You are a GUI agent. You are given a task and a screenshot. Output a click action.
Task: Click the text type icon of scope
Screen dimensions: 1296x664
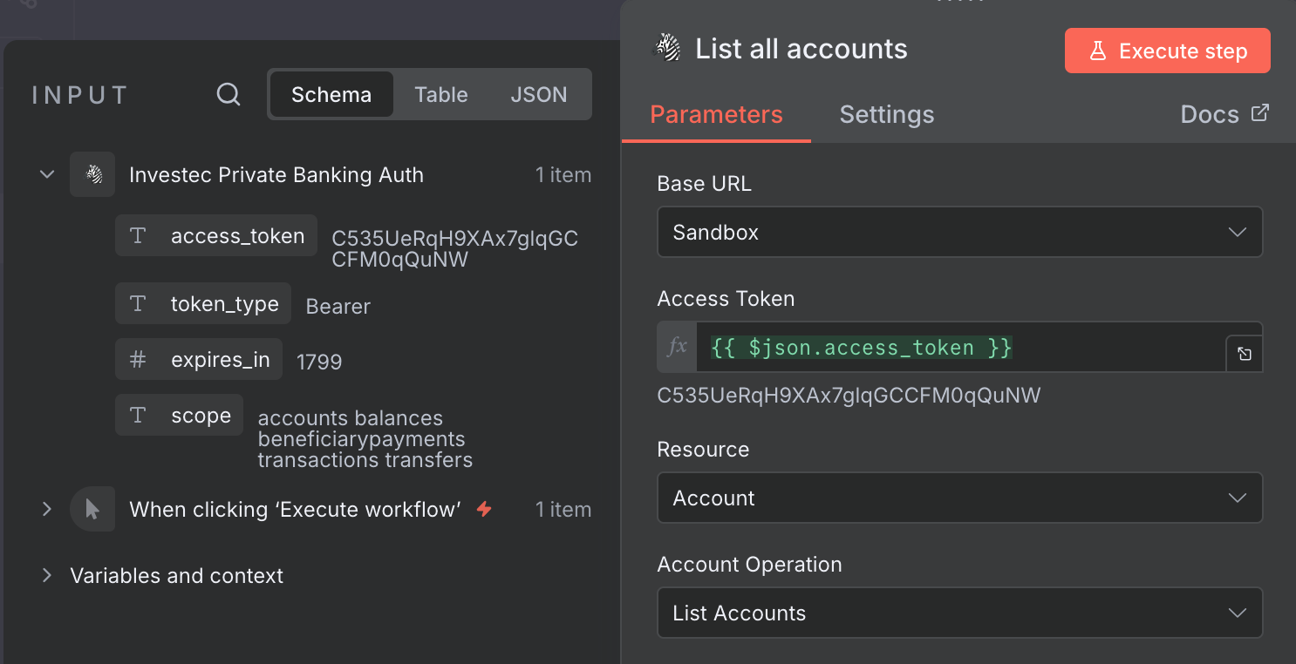point(137,416)
